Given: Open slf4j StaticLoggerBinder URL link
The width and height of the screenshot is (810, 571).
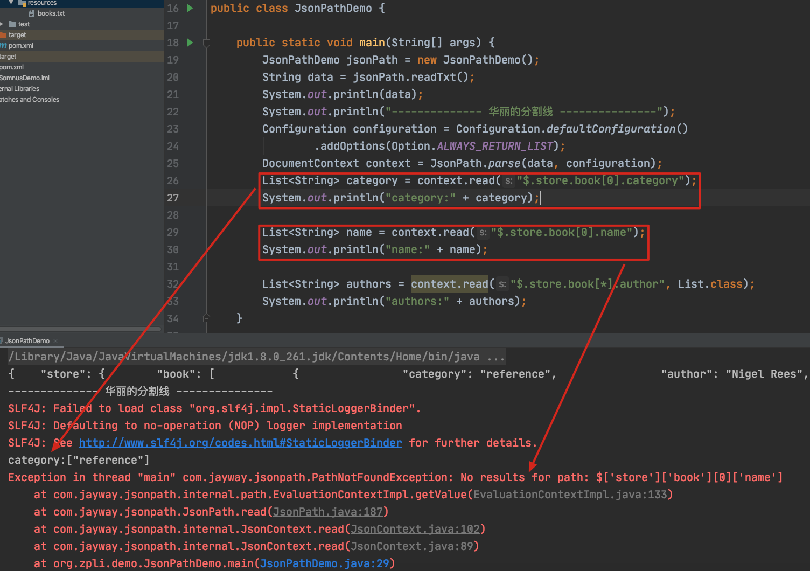Looking at the screenshot, I should pos(240,443).
